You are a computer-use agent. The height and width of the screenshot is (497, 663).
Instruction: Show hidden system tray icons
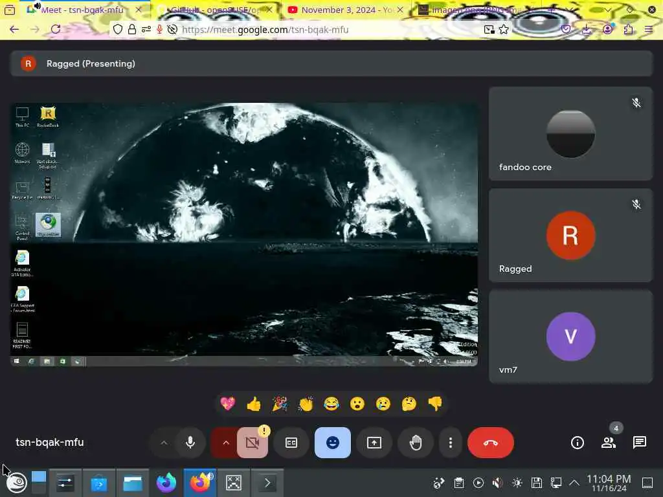click(x=574, y=483)
